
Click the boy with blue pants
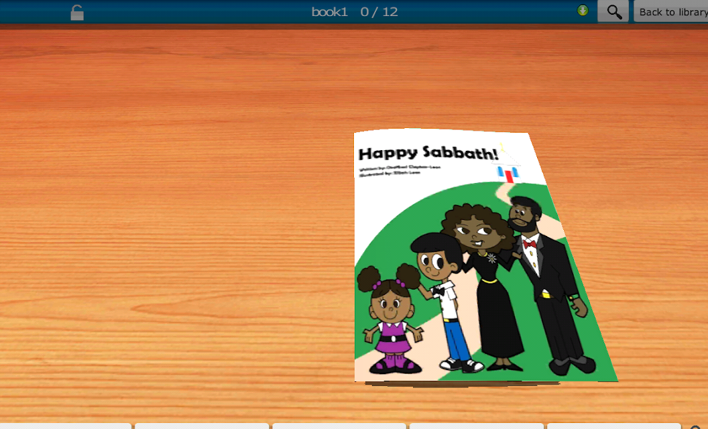tap(445, 302)
